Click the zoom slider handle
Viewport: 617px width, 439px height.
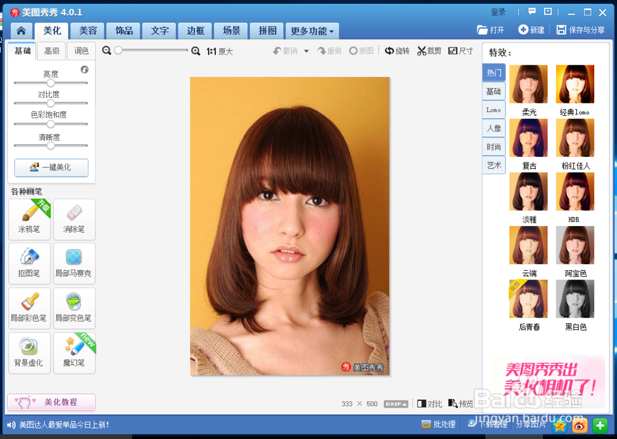click(x=118, y=50)
